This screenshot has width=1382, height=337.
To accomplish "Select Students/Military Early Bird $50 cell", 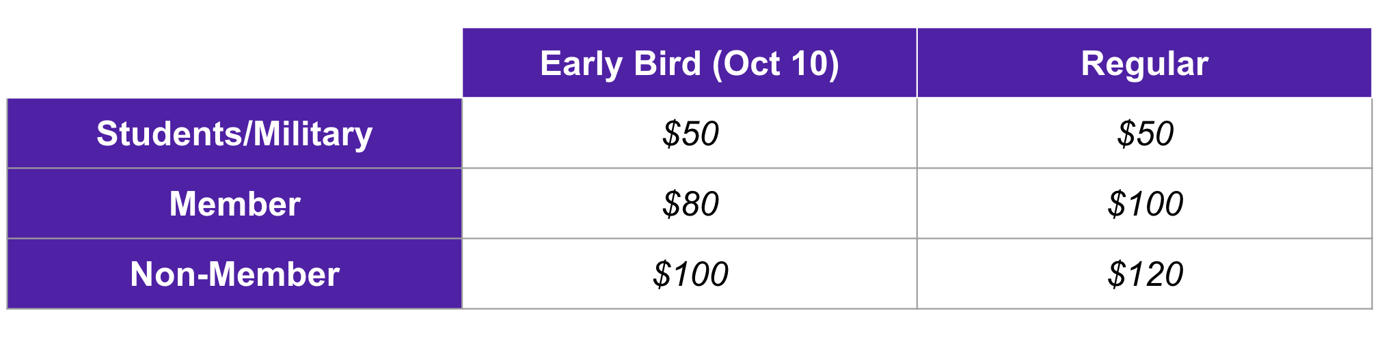I will 690,134.
